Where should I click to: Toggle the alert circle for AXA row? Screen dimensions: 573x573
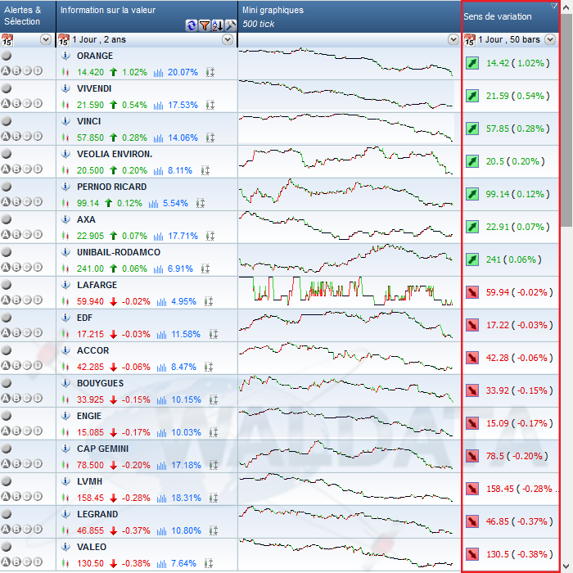(7, 219)
